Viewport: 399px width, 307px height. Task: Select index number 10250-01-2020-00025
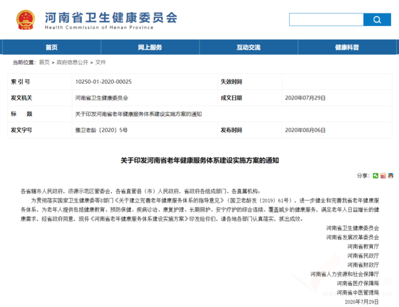[x=103, y=82]
